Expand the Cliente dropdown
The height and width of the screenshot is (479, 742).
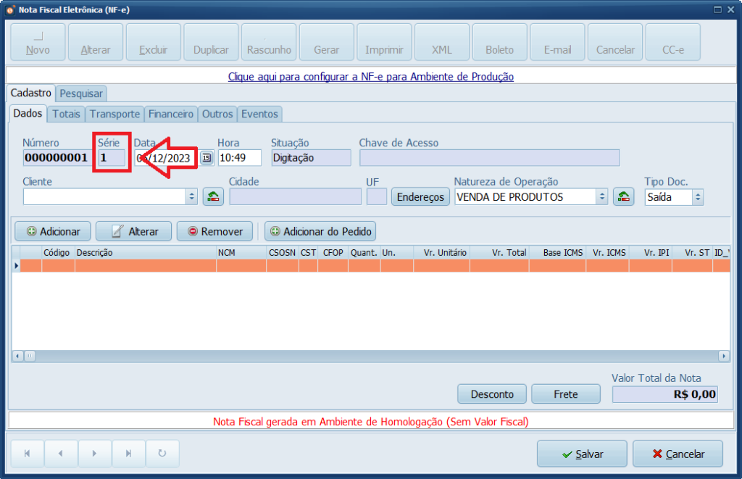coord(191,196)
